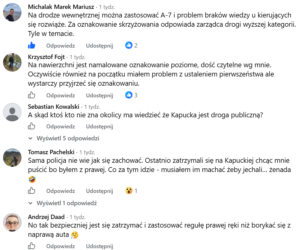Open Michalak Marek Mariusz profile name link
The image size is (300, 250).
[x=61, y=7]
